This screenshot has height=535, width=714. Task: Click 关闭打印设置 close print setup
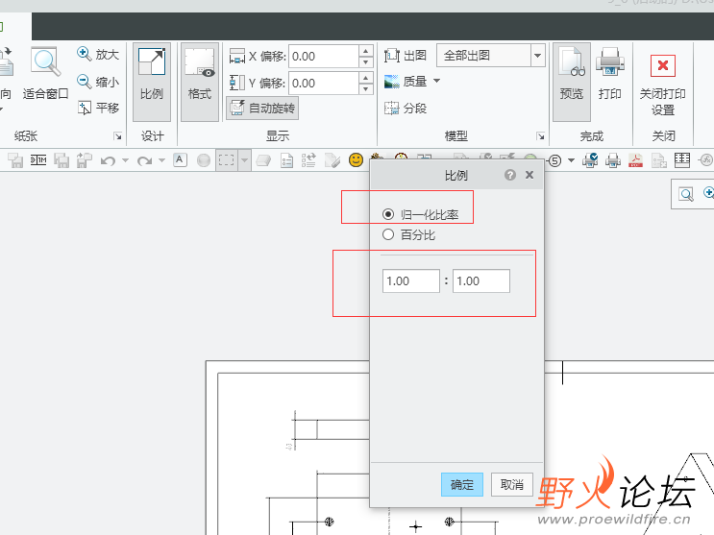click(x=662, y=85)
